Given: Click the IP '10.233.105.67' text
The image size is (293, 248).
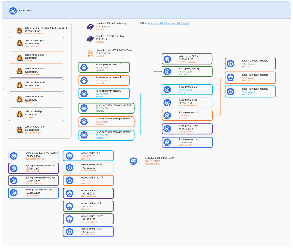Looking at the screenshot, I should (103, 53).
